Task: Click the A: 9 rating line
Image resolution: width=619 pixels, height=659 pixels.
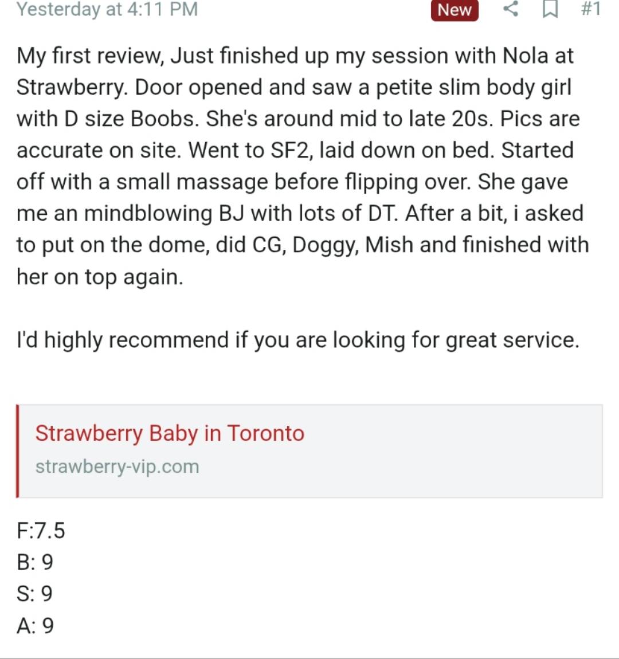Action: 35,626
